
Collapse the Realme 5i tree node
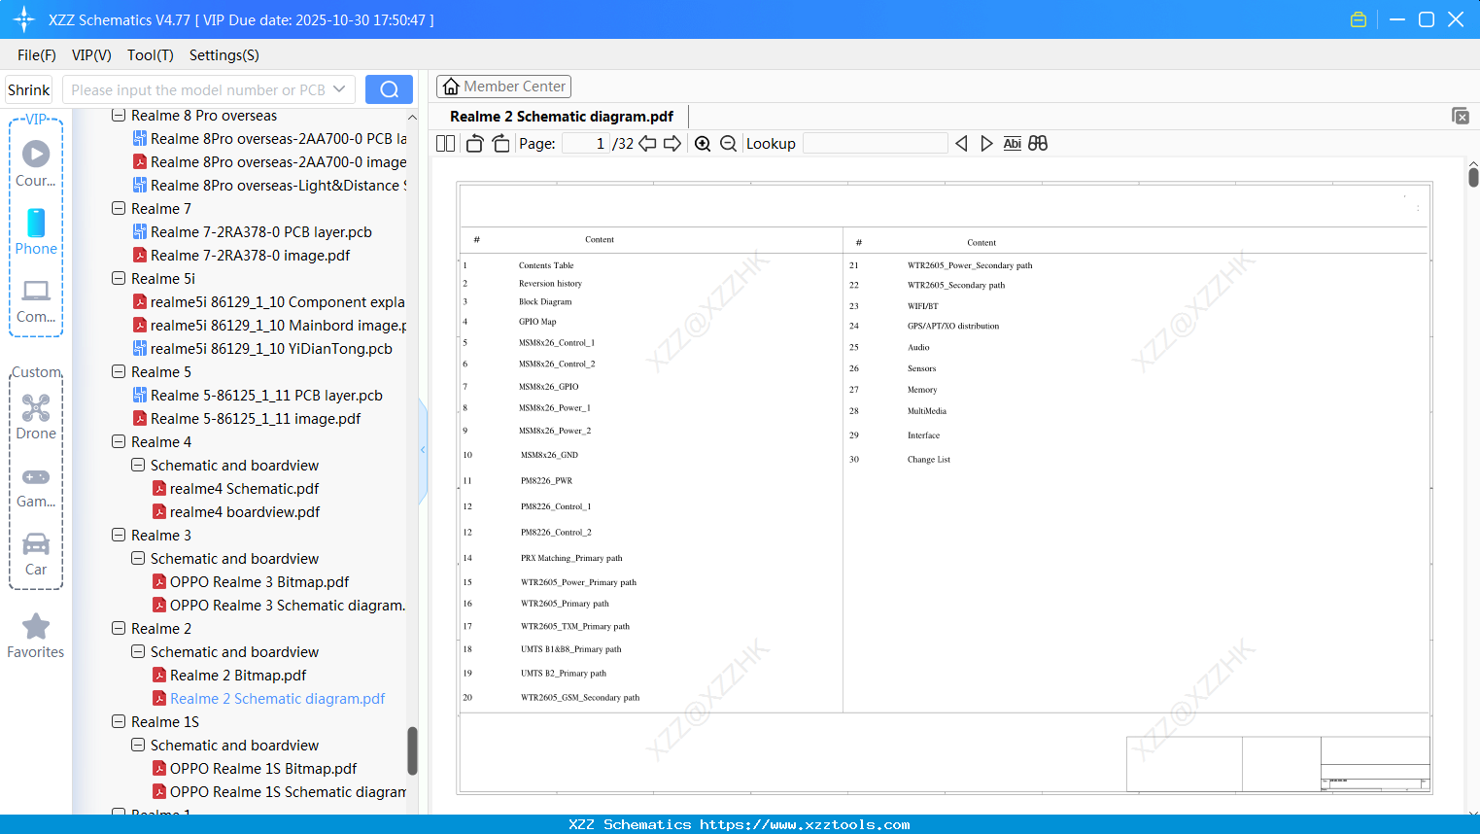tap(119, 279)
